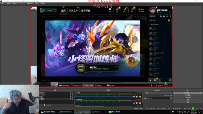Viewport: 203px width, 114px height.
Task: Click the next banner arrow on the promo
Action: [142, 35]
